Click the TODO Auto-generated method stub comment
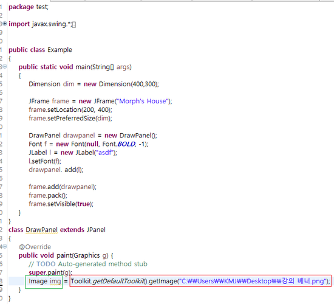 88,264
